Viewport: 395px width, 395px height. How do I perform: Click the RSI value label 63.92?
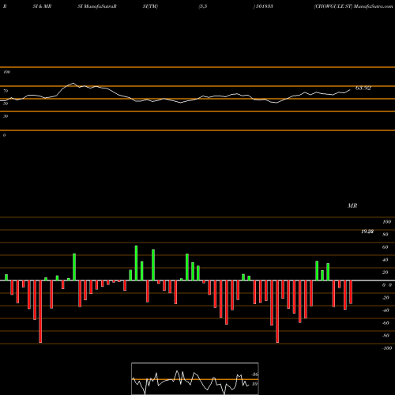363,88
